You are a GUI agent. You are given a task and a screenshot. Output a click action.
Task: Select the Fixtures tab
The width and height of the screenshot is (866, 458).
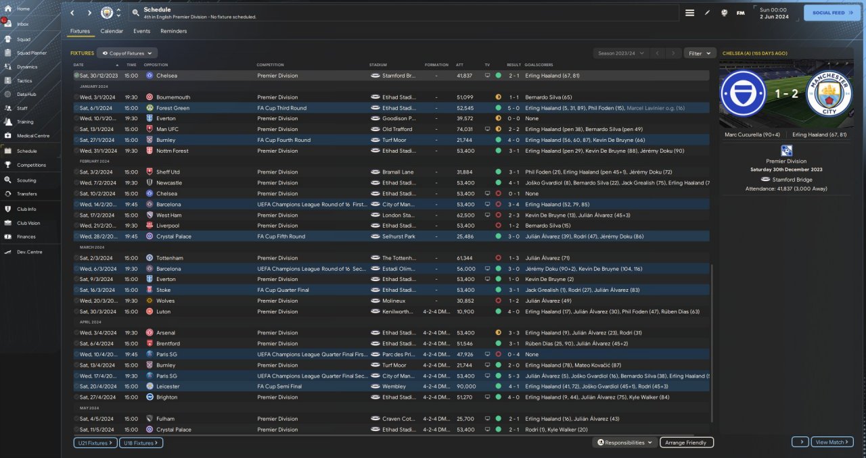80,31
